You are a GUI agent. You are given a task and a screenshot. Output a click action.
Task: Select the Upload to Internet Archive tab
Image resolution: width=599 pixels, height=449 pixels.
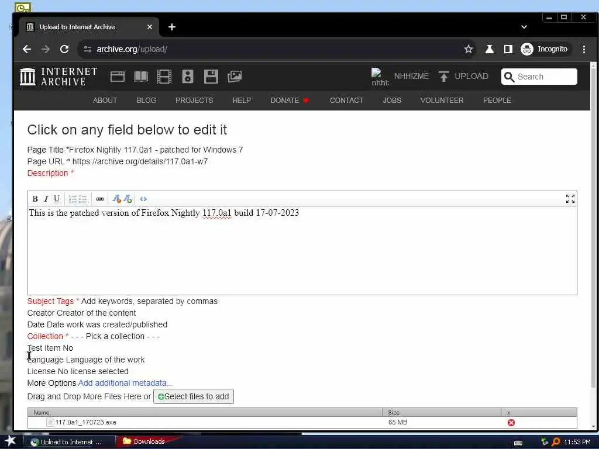pyautogui.click(x=89, y=27)
